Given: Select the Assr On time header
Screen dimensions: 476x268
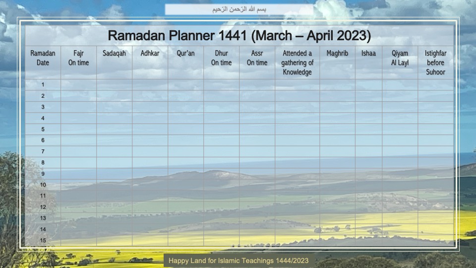Looking at the screenshot, I should click(x=257, y=58).
